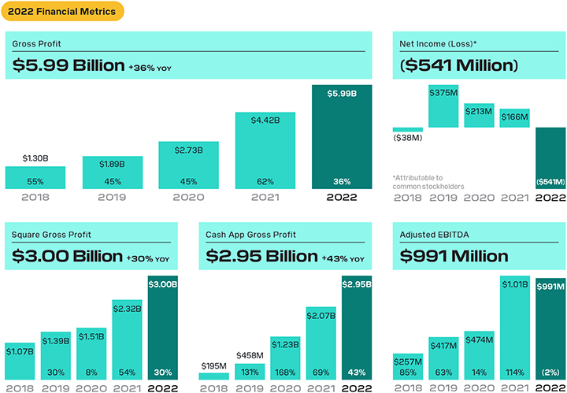The height and width of the screenshot is (393, 567).
Task: Click the Cash App Gross Profit header
Action: point(285,246)
